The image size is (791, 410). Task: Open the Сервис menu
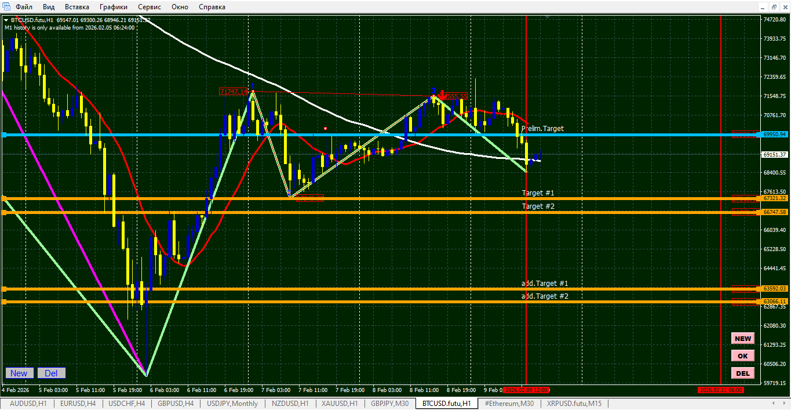151,7
